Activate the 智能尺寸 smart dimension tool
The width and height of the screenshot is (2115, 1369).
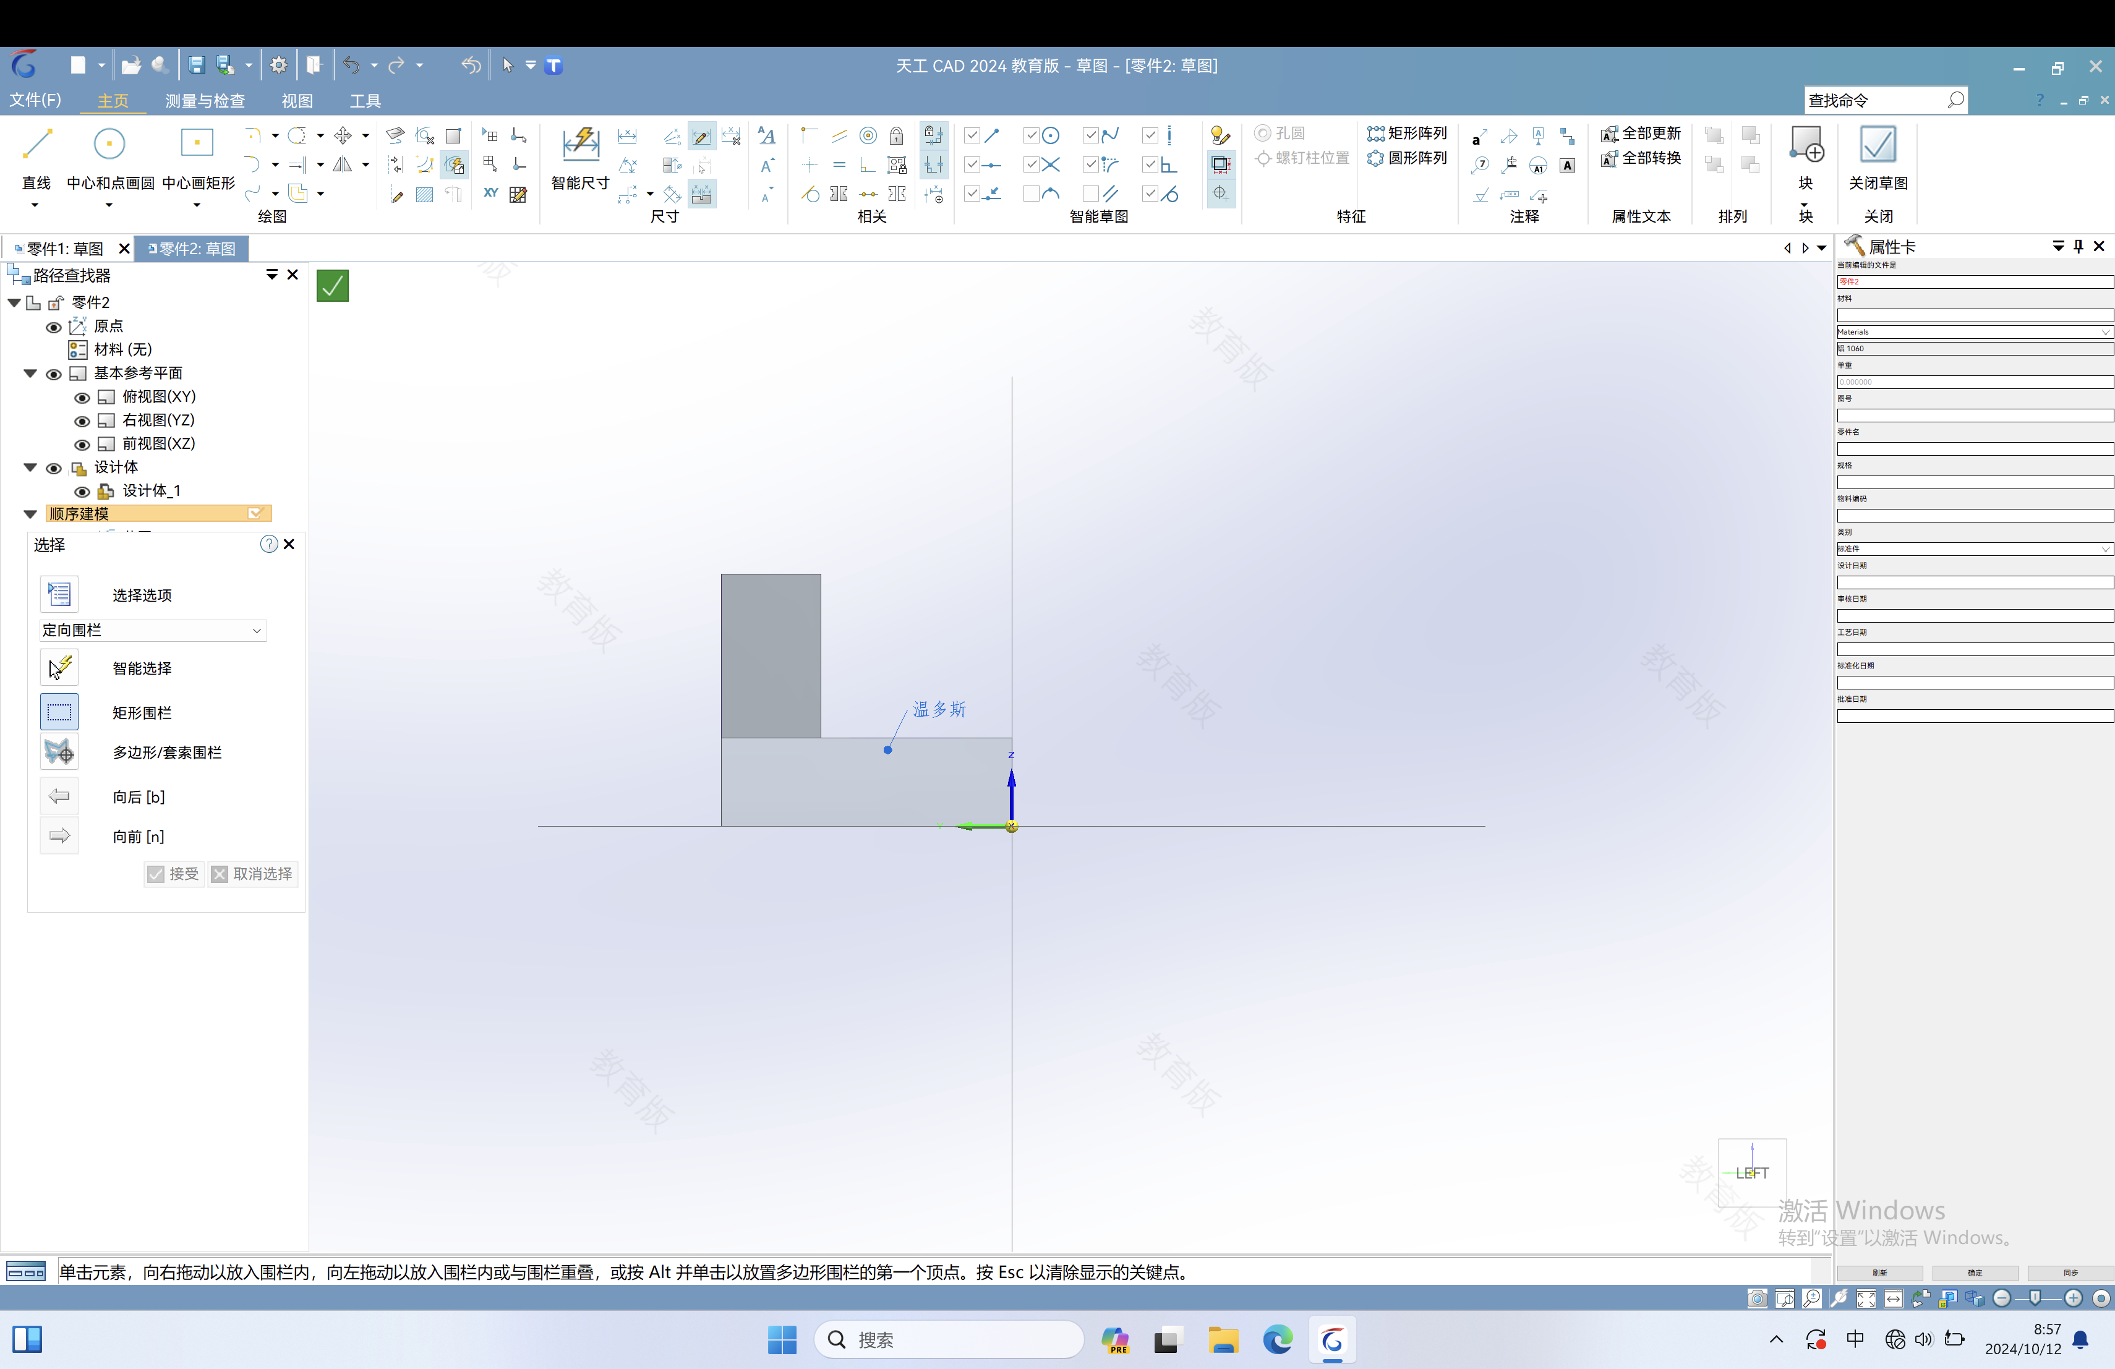(580, 144)
